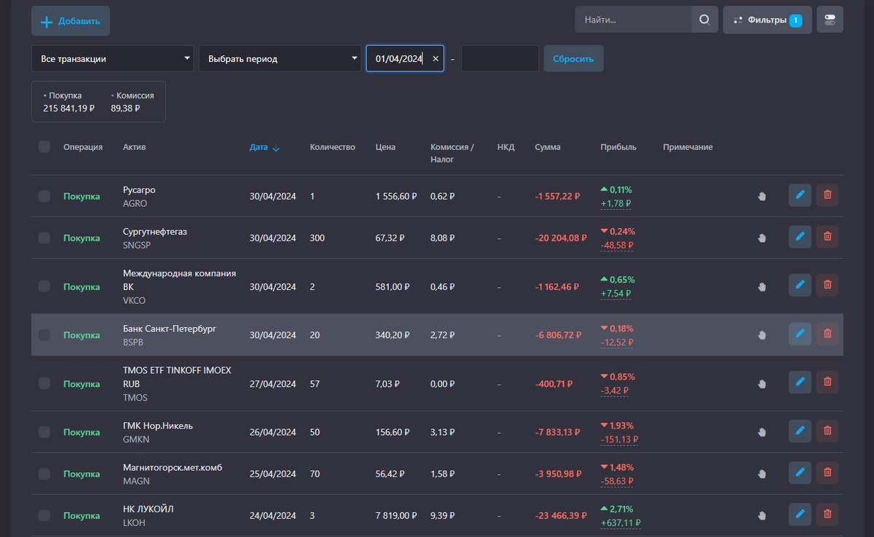874x537 pixels.
Task: Click the Покупка total 215 841,19 ₽
Action: click(x=69, y=108)
